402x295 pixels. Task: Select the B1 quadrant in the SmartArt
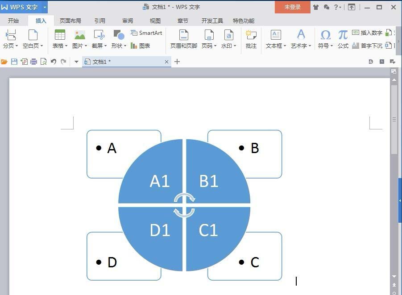click(209, 181)
